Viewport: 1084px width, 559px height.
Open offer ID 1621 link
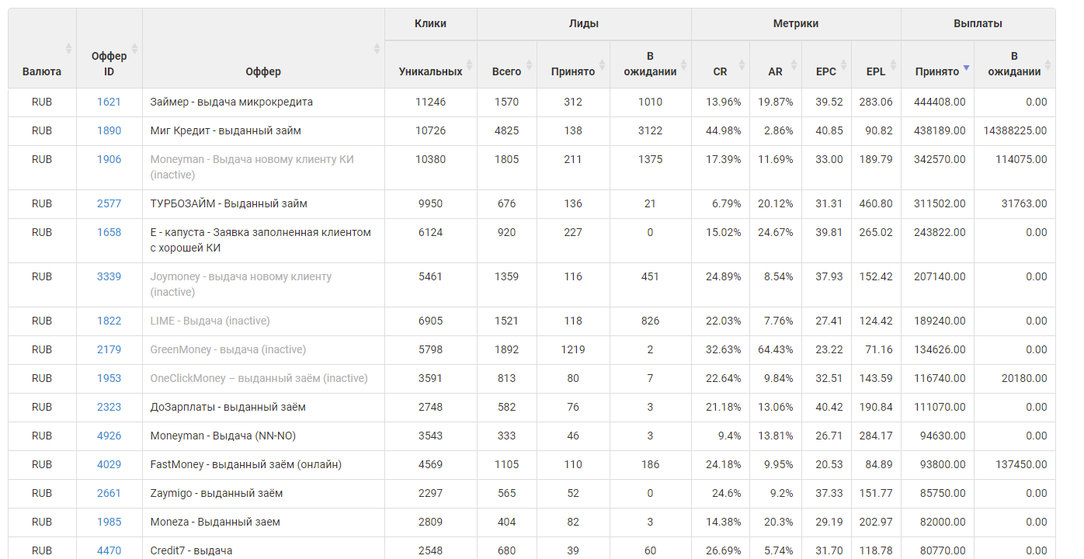pos(109,102)
